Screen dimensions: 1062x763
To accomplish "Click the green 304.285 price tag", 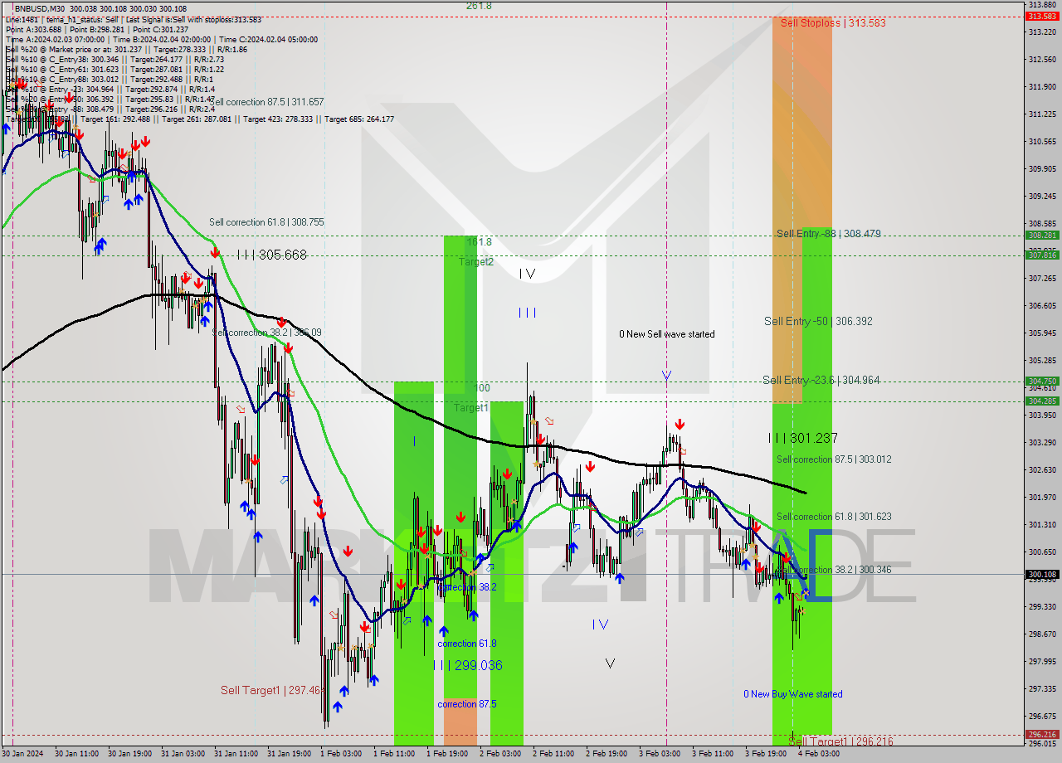I will click(1041, 401).
